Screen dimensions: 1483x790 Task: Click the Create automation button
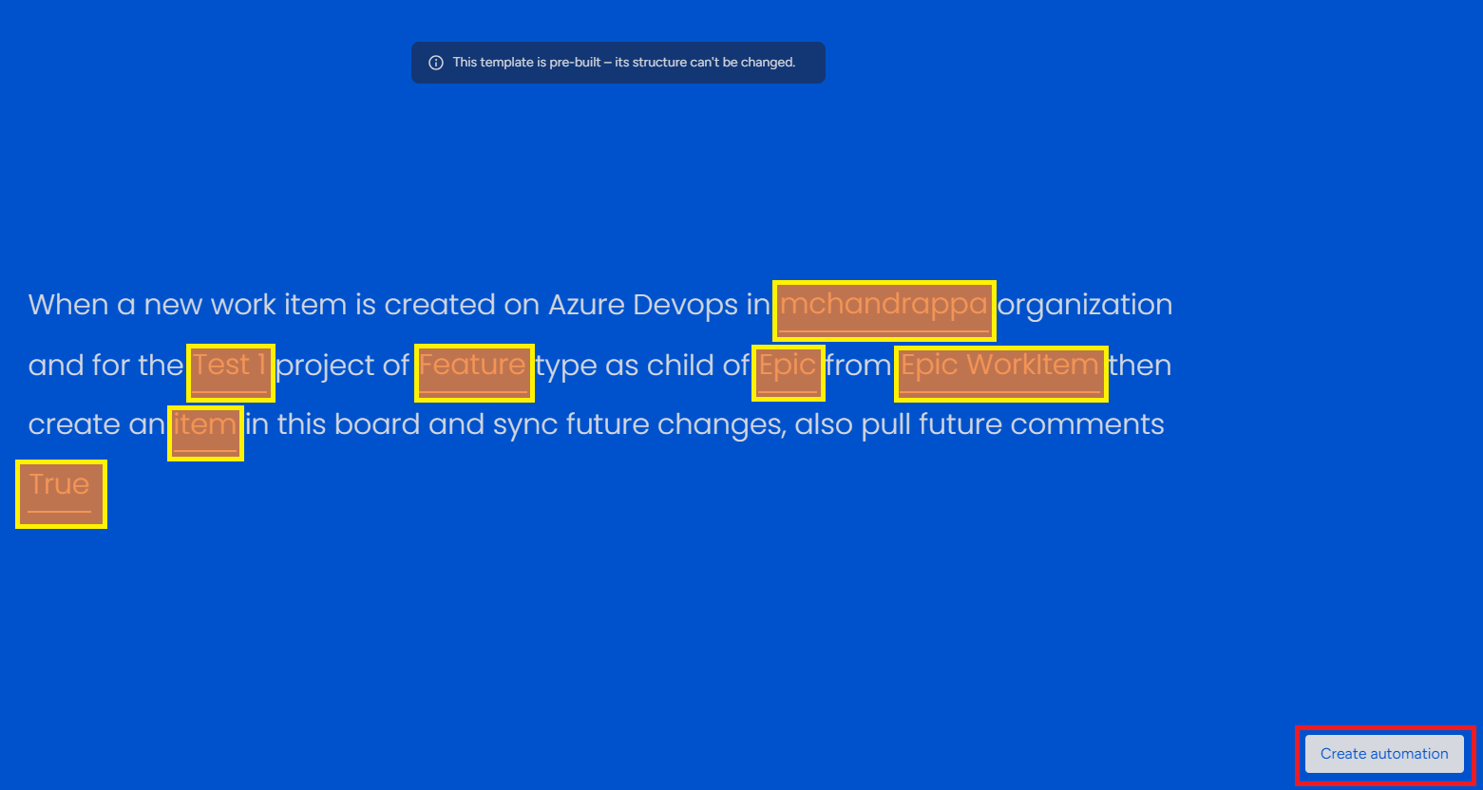coord(1384,754)
